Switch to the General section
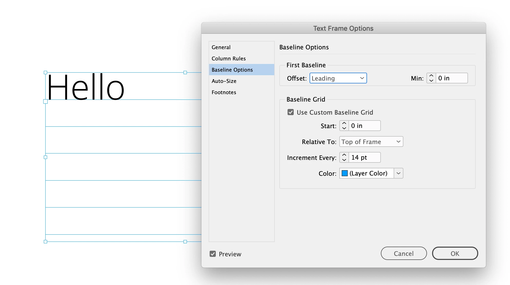The image size is (510, 285). pyautogui.click(x=221, y=47)
